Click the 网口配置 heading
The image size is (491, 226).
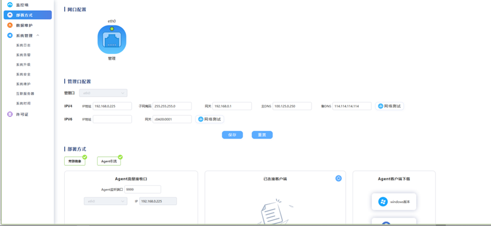tap(77, 10)
